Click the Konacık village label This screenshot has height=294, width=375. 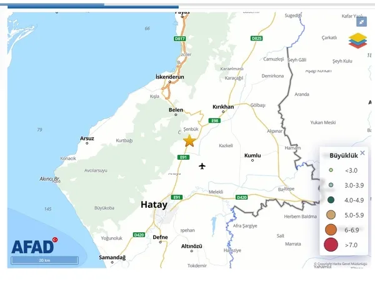coord(68,159)
